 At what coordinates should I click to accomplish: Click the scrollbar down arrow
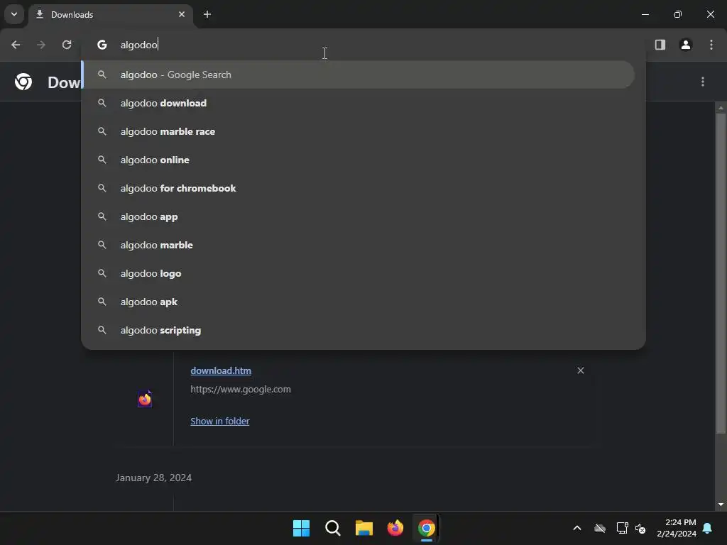click(x=721, y=505)
